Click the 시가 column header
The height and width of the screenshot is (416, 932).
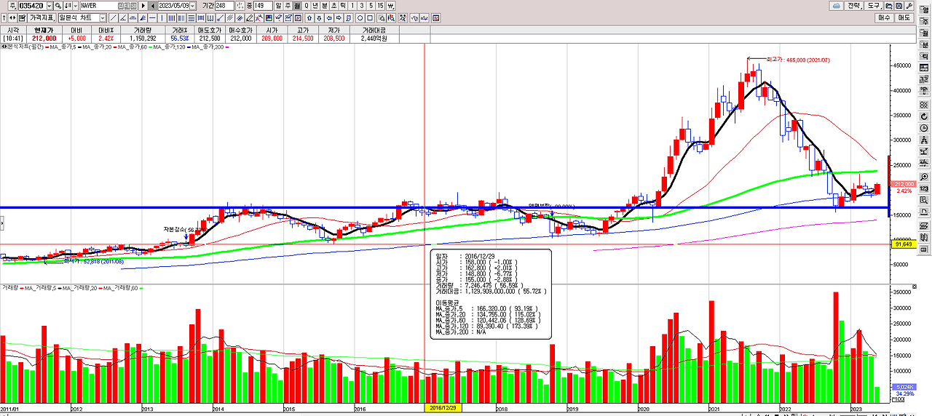(272, 30)
